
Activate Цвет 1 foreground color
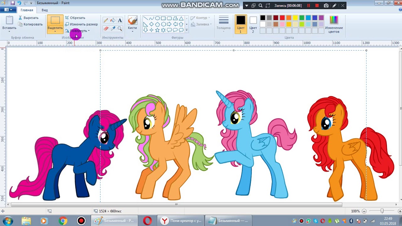coord(241,24)
